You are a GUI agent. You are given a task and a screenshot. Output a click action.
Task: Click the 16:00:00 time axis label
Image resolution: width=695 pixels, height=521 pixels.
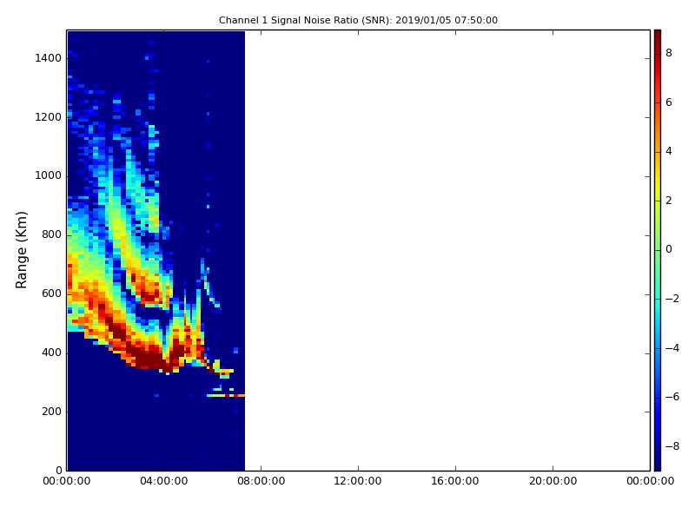coord(455,481)
